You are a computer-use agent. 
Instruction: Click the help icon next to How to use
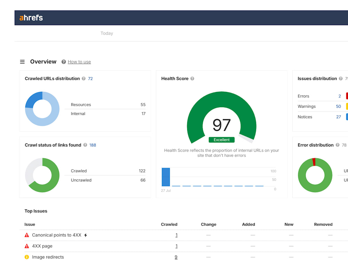coord(64,62)
